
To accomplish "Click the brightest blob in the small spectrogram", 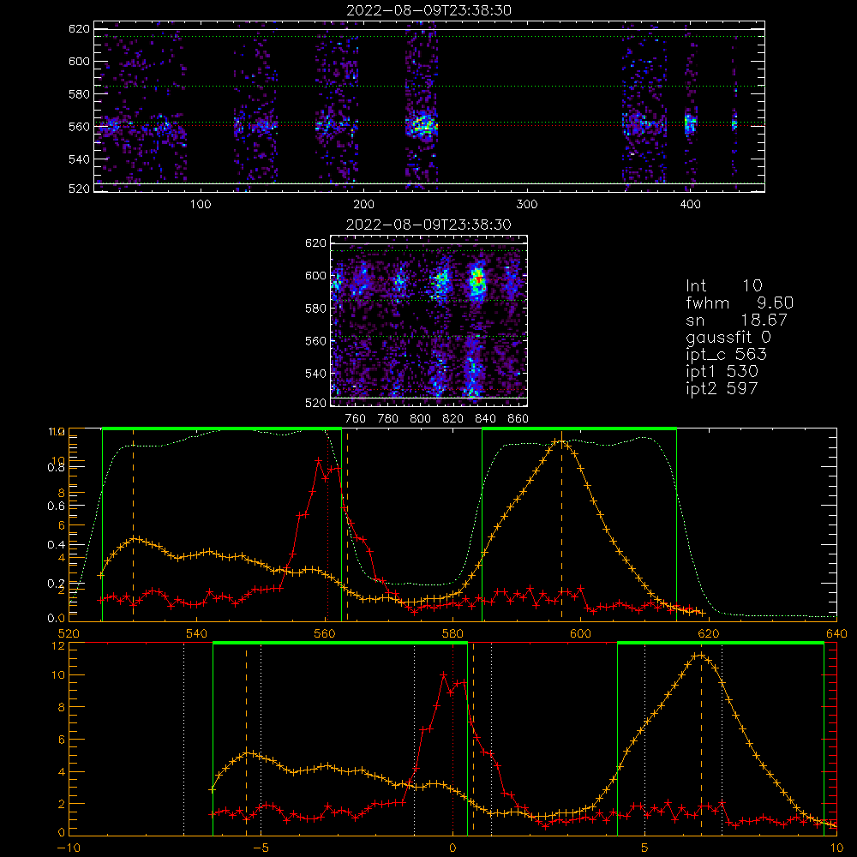I will tap(477, 280).
